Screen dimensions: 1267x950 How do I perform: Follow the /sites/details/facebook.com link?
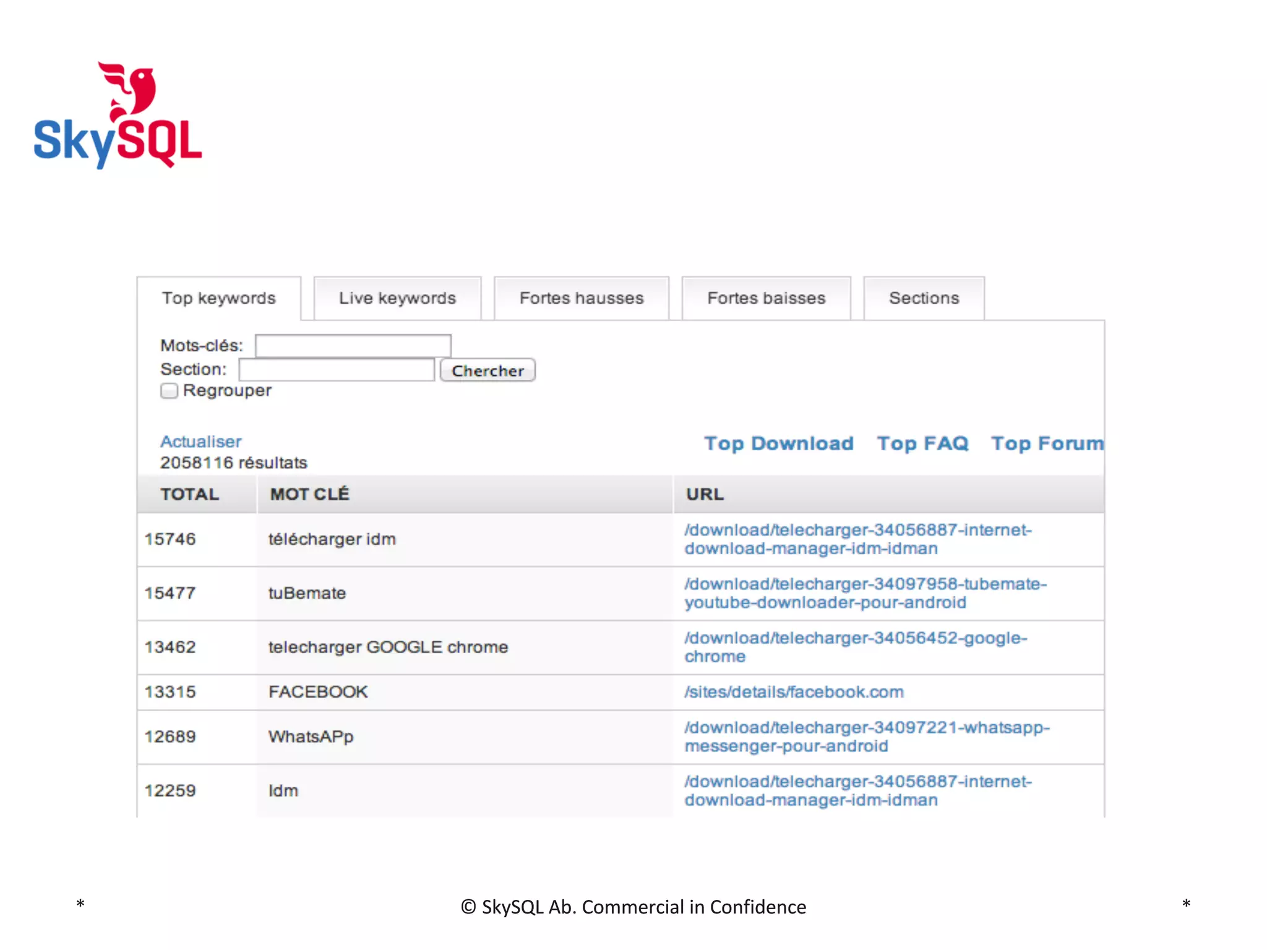pyautogui.click(x=794, y=692)
